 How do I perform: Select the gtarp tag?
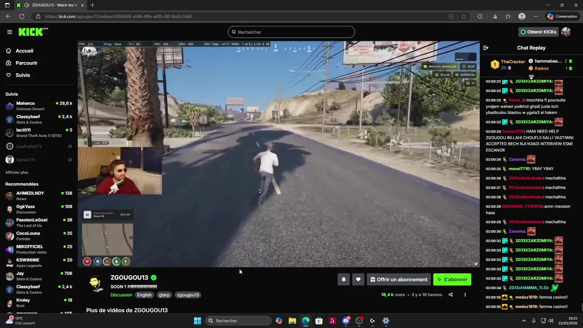[164, 295]
